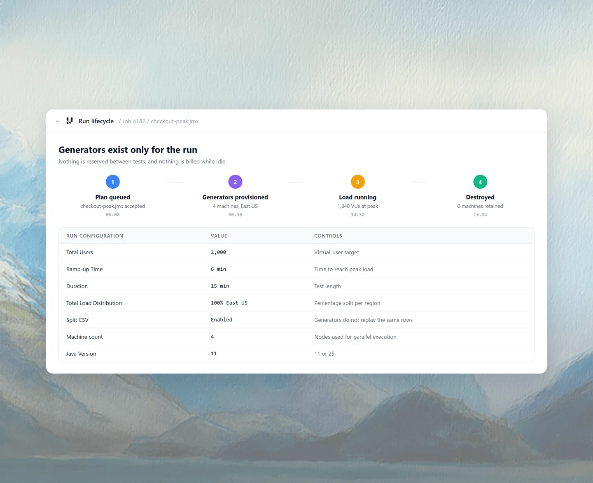
Task: Click the Enabled value for Split CSV
Action: (x=222, y=320)
